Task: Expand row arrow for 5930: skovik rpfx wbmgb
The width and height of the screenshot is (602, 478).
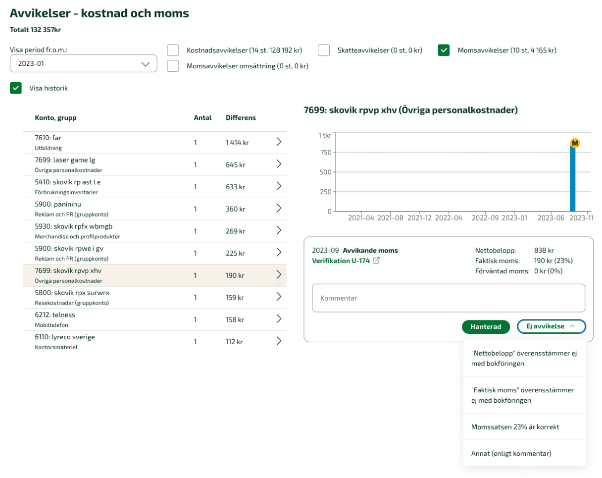Action: 279,230
